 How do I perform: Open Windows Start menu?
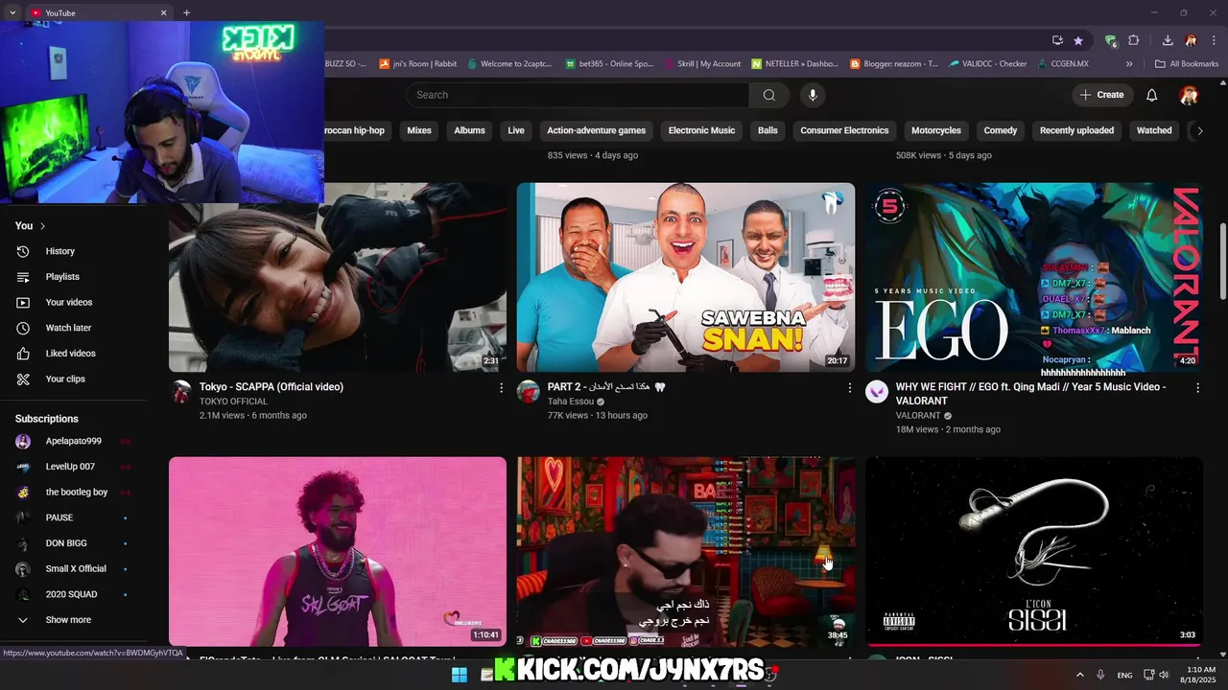point(460,675)
